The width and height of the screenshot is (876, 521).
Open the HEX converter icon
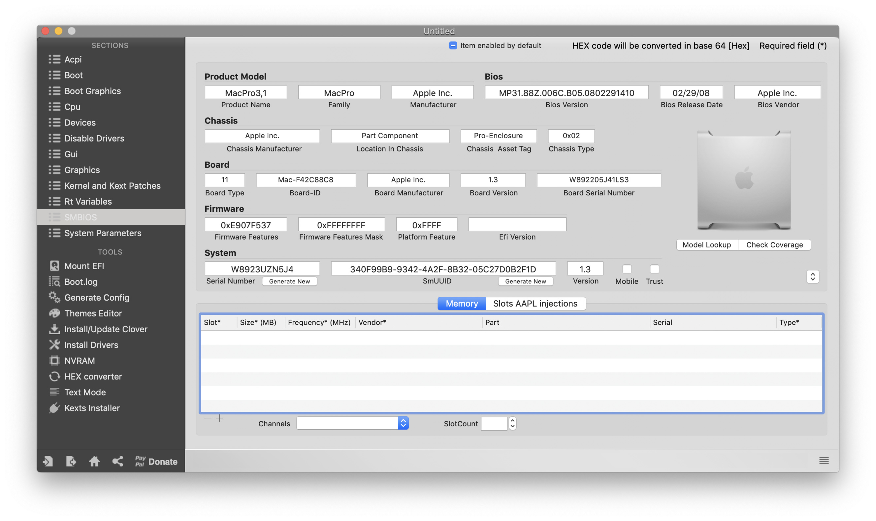pos(54,376)
